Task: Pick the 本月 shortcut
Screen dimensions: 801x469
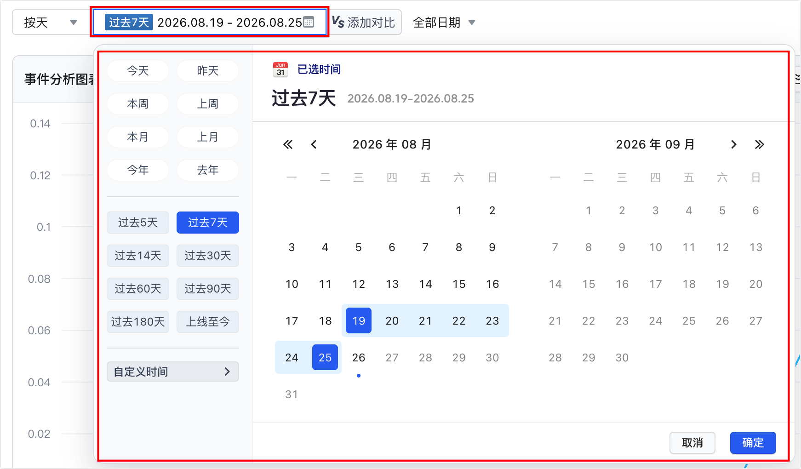Action: (138, 137)
